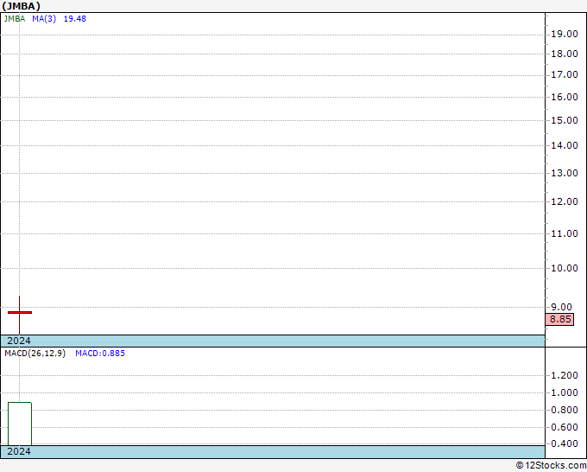Click the 17.00 price axis label
The height and width of the screenshot is (472, 587).
click(x=565, y=75)
